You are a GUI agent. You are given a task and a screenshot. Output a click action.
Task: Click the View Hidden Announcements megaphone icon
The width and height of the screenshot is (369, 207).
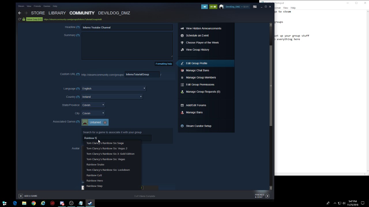coord(182,28)
